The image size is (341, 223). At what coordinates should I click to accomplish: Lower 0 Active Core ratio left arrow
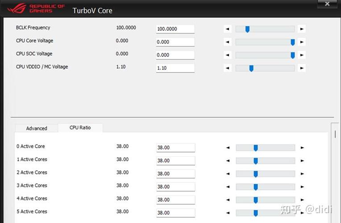coord(228,148)
